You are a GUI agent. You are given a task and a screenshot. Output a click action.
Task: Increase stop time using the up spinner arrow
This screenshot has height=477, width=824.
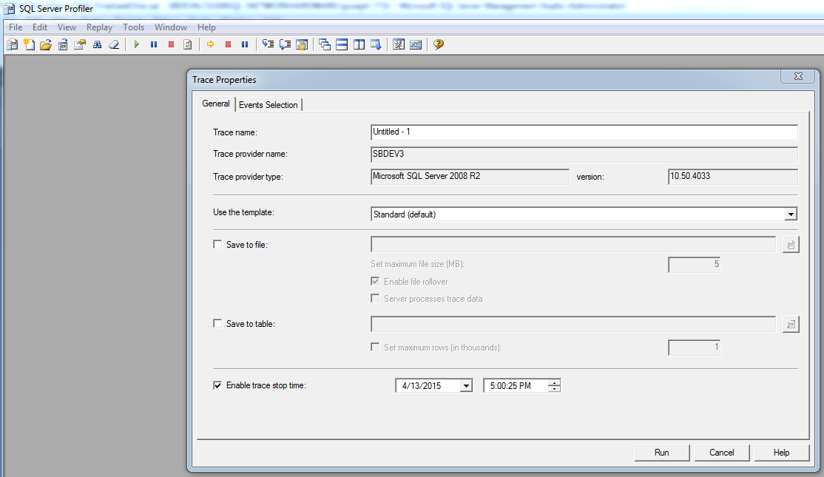(555, 382)
